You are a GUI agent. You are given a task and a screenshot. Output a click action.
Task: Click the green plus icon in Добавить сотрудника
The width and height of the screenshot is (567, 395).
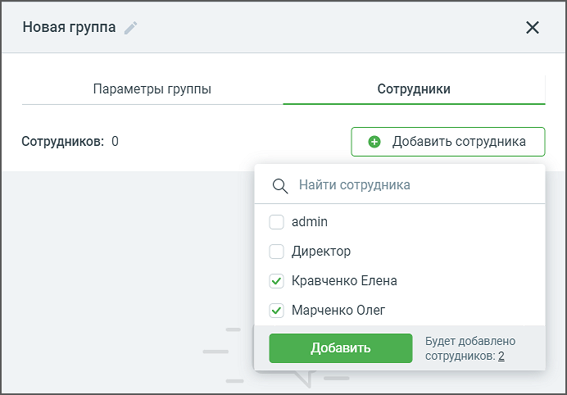pos(374,142)
